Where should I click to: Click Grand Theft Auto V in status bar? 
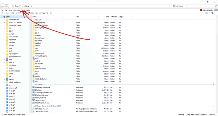(x=192, y=115)
